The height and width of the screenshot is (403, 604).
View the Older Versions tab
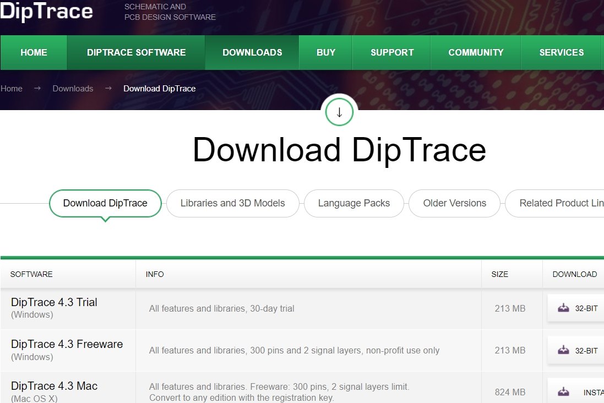pos(454,203)
